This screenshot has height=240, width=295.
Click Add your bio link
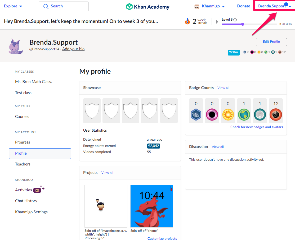tap(73, 49)
